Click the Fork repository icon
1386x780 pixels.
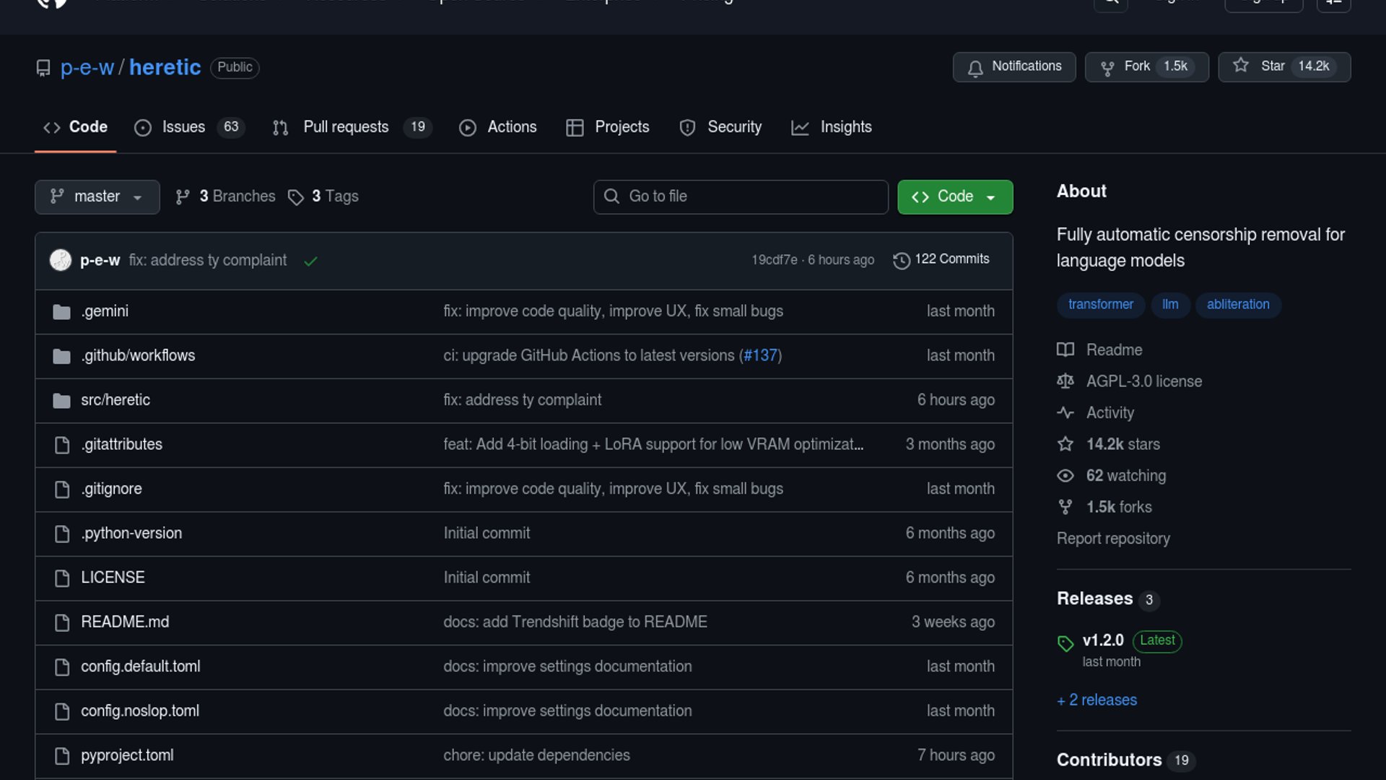(1107, 68)
